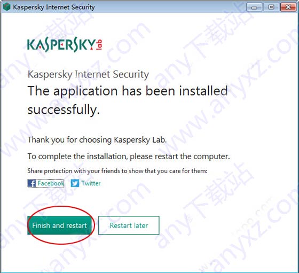The image size is (299, 273).
Task: Click the empty title bar area
Action: pyautogui.click(x=170, y=7)
